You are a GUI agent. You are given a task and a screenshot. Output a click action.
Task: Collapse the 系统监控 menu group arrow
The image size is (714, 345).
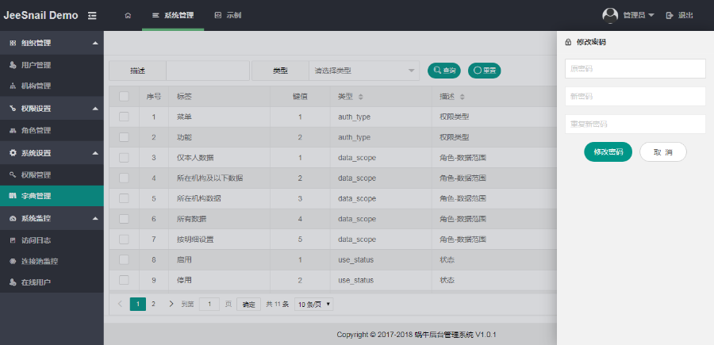click(95, 218)
